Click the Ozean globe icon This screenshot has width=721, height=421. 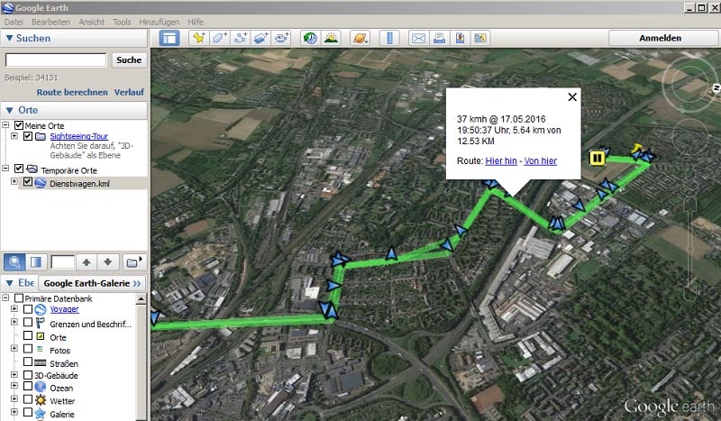coord(41,388)
